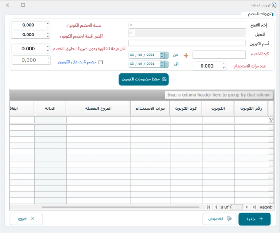Decrease coupon discount percentage value
Screen dimensions: 280x233
pos(48,27)
